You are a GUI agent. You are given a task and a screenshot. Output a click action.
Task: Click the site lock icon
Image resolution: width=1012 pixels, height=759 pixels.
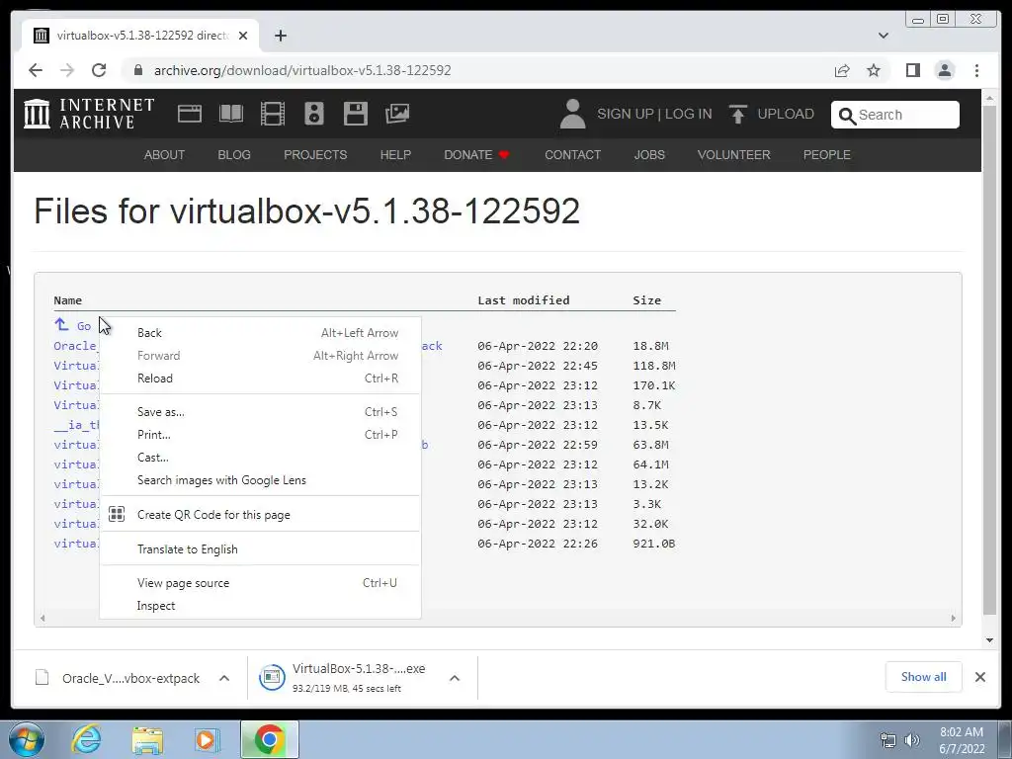[137, 70]
